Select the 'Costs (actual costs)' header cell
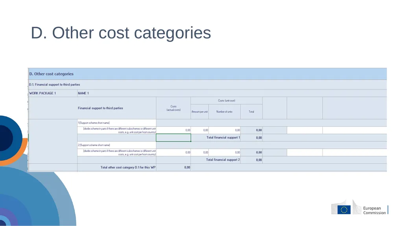The width and height of the screenshot is (403, 226). pos(174,108)
